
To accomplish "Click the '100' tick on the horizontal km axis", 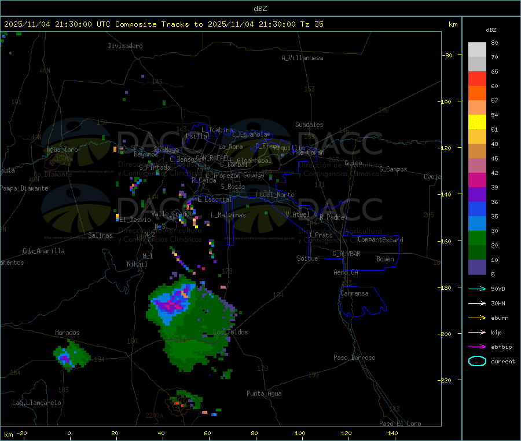I will tap(300, 433).
